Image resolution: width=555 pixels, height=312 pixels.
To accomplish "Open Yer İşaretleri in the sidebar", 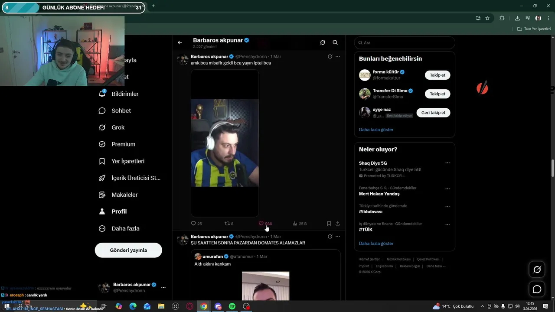I will click(122, 161).
